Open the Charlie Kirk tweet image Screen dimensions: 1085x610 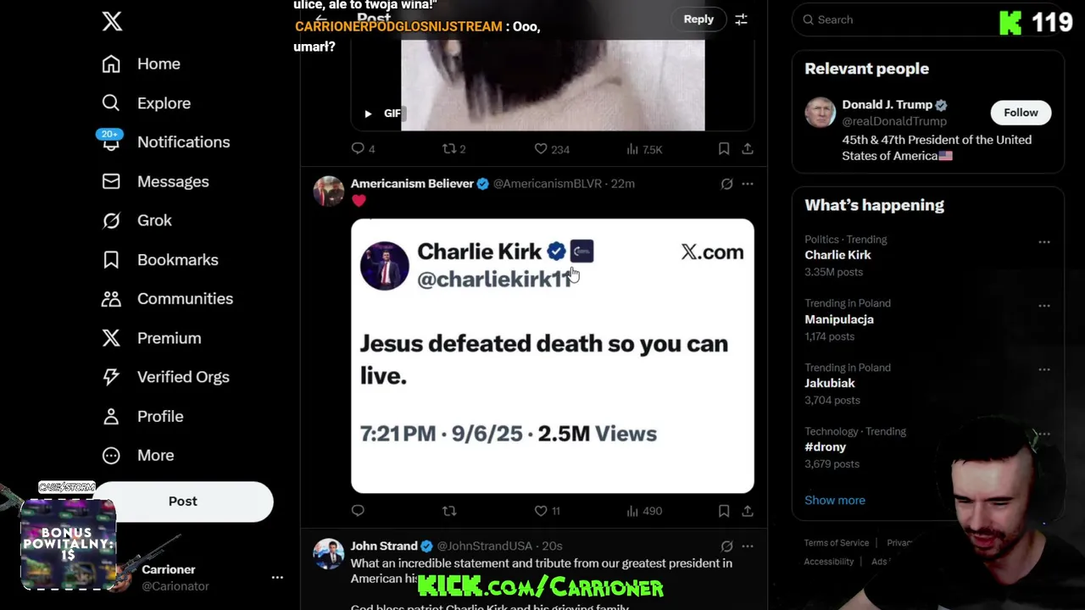coord(553,356)
